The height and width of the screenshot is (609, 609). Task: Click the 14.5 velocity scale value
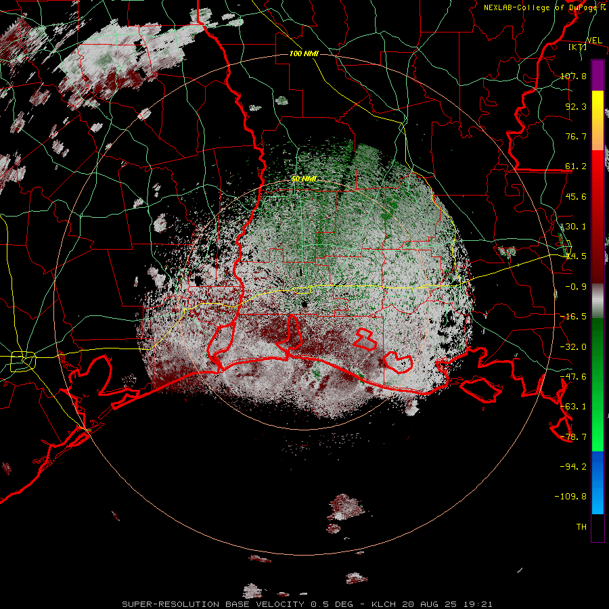576,256
